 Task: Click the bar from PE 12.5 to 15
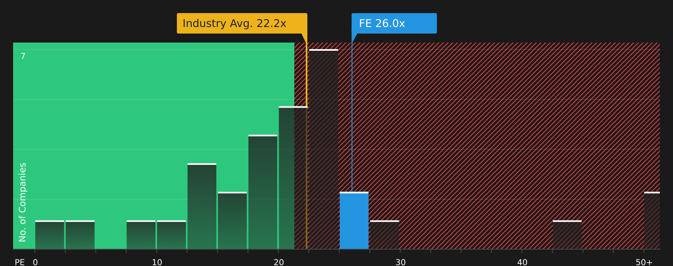pos(202,206)
